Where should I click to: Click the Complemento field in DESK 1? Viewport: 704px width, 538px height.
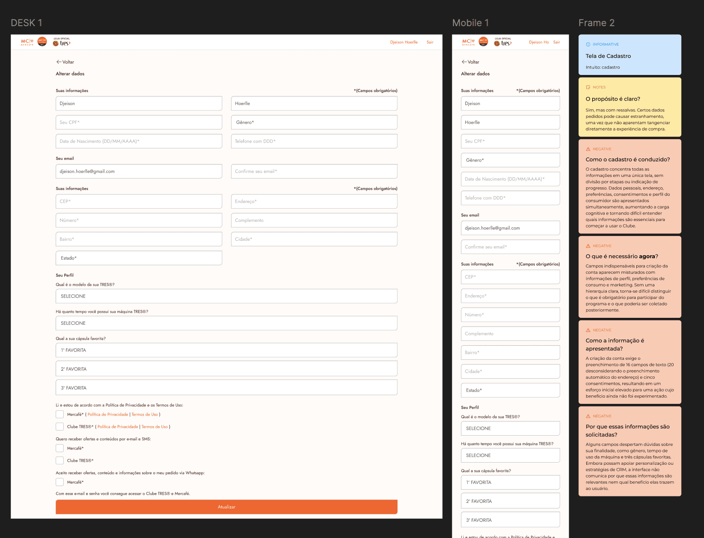pos(314,220)
